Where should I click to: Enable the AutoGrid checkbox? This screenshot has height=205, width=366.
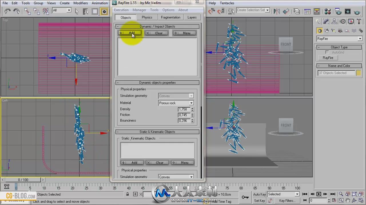327,52
